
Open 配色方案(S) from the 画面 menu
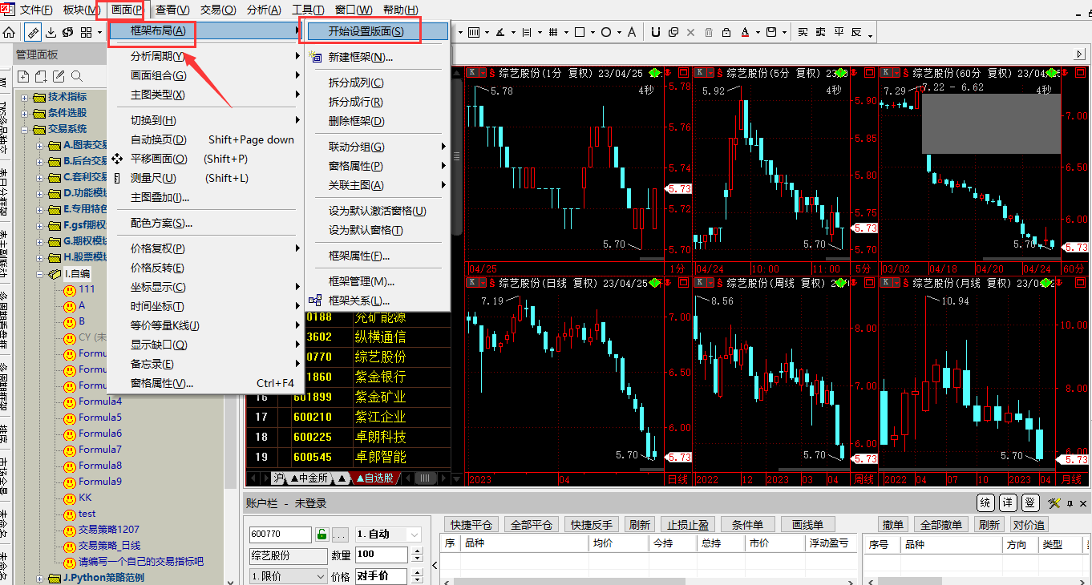(161, 223)
